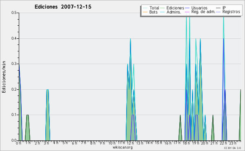
Task: Click the wikiscan.org text below chart
Action: point(122,147)
